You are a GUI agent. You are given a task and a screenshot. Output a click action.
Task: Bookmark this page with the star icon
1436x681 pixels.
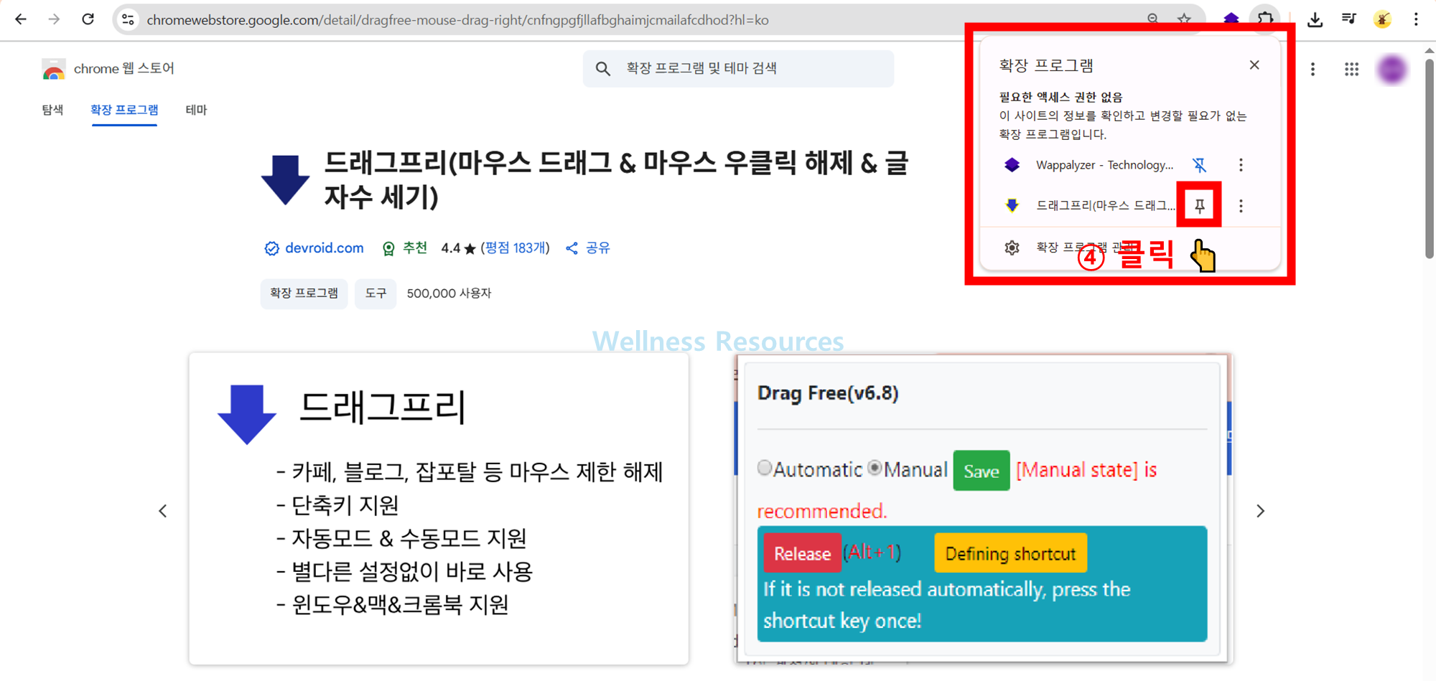click(1185, 19)
